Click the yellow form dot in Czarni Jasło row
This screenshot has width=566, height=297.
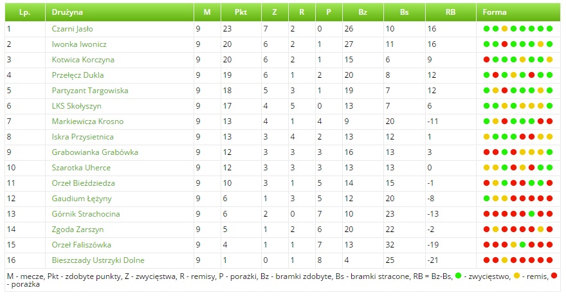point(505,29)
